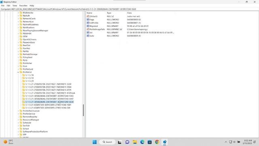Select the SID key ending in 3230
Screen dimensions: 259x146
pyautogui.click(x=49, y=84)
